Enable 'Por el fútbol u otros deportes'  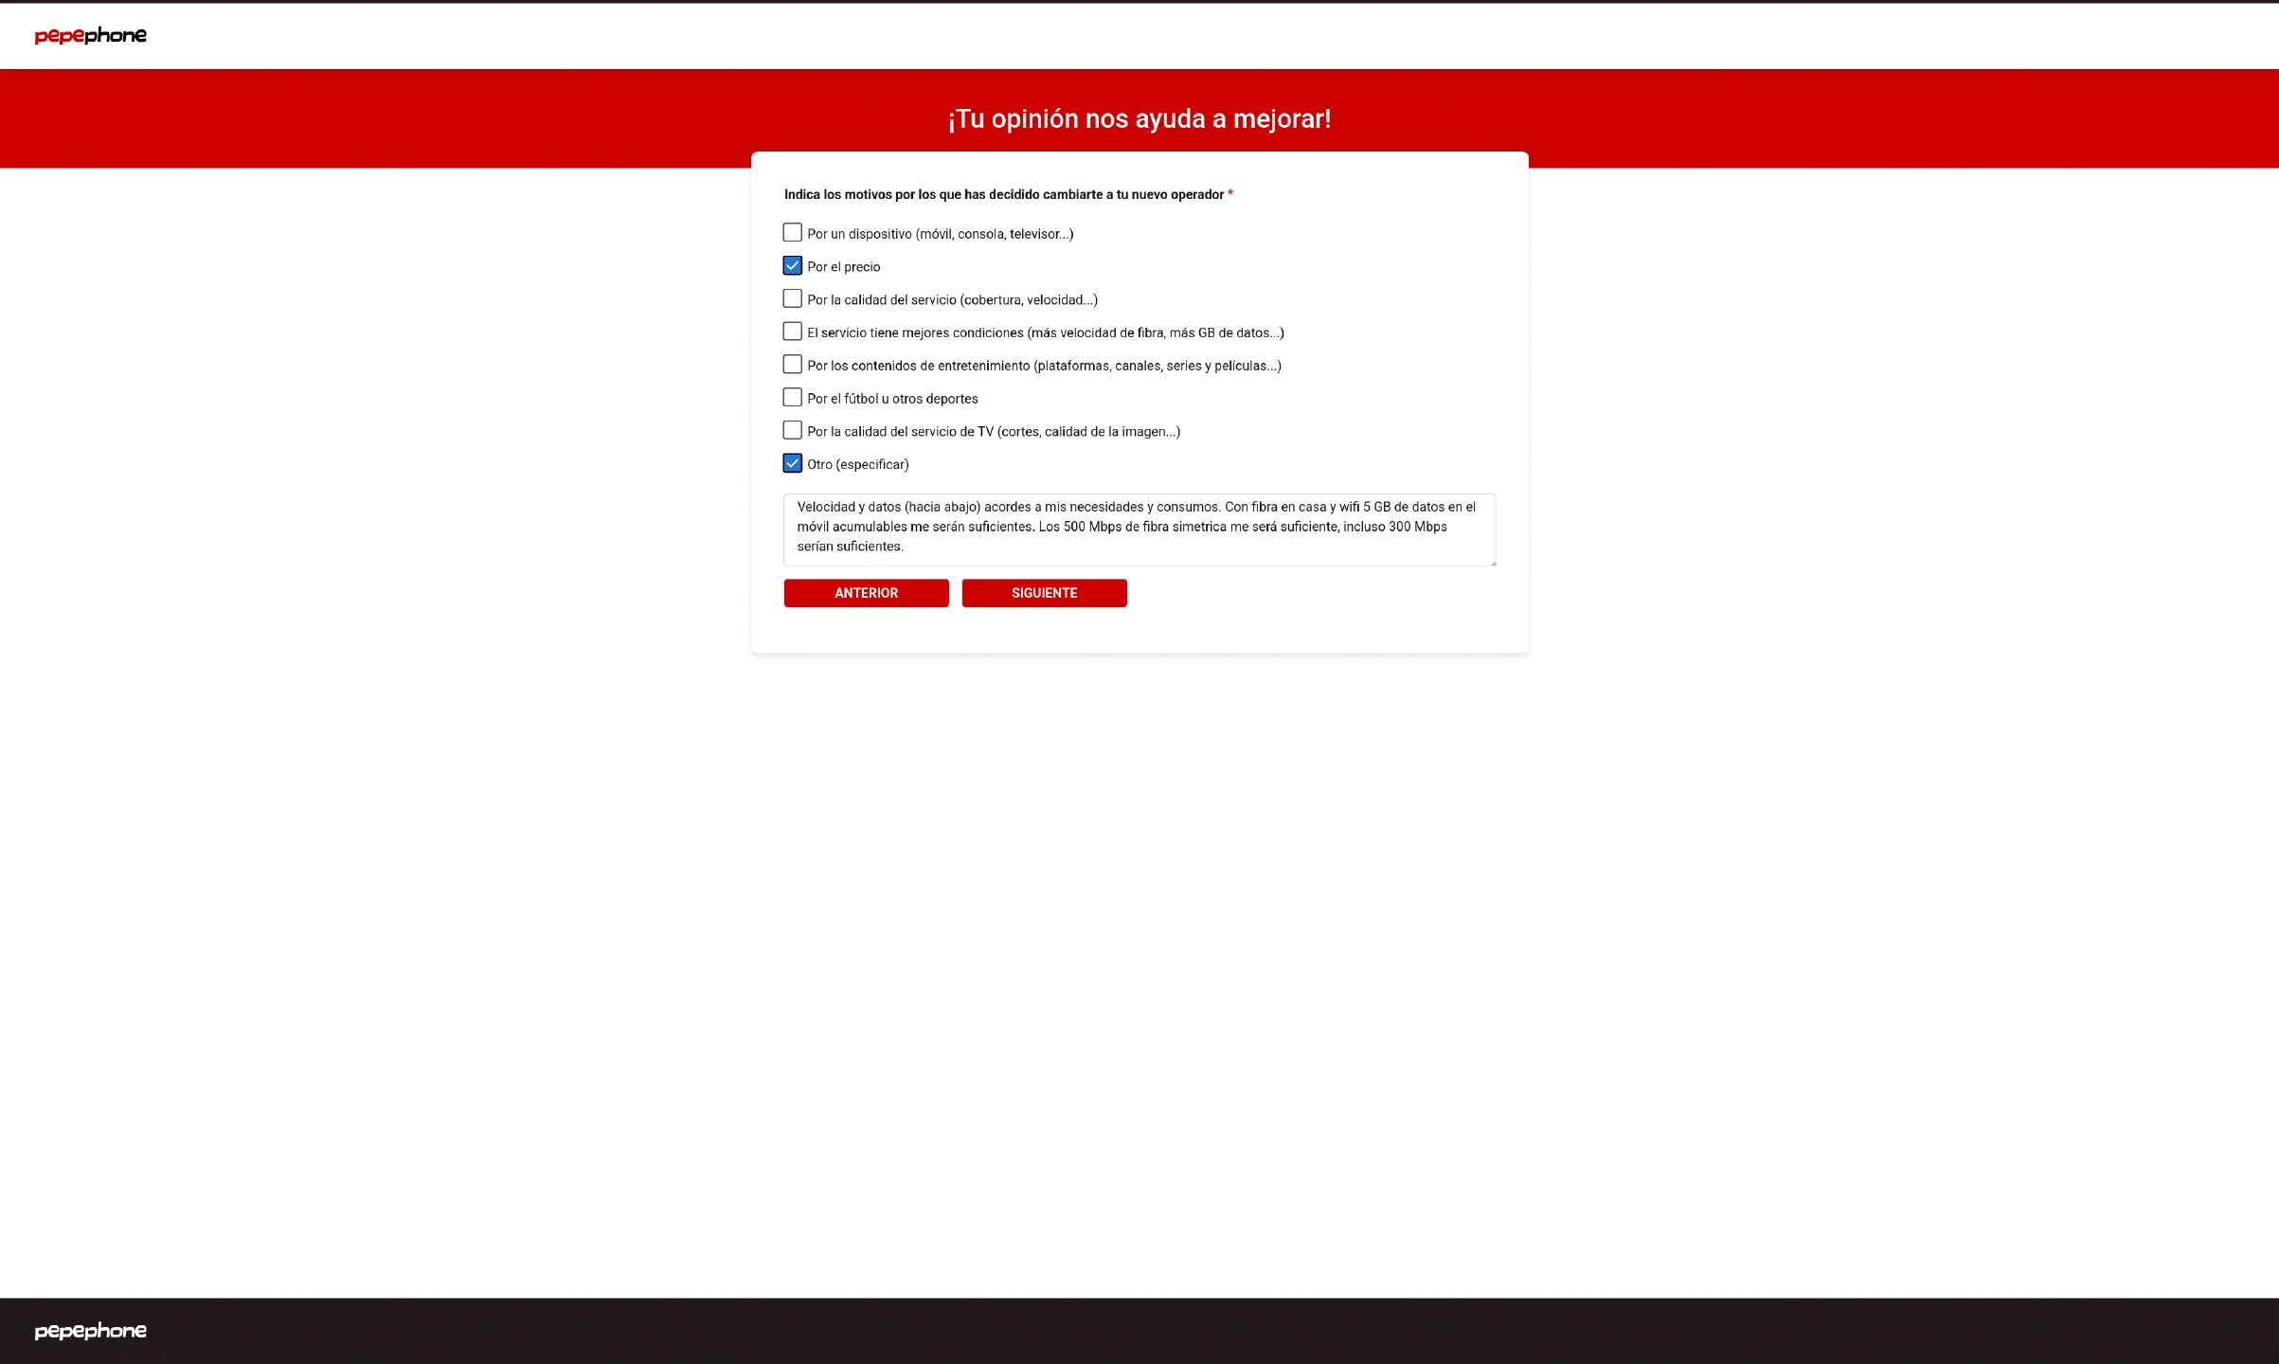(x=792, y=398)
